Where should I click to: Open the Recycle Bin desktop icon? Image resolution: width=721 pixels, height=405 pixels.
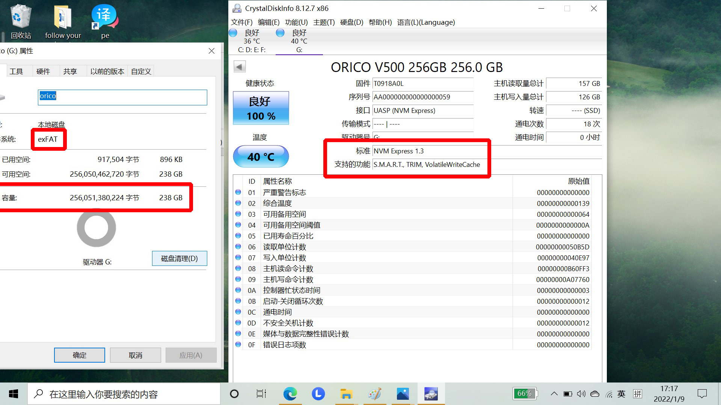coord(21,21)
